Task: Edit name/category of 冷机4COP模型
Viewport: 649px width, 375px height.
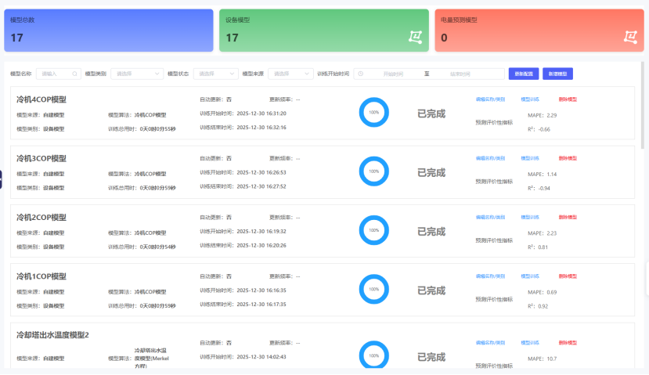Action: pos(490,99)
